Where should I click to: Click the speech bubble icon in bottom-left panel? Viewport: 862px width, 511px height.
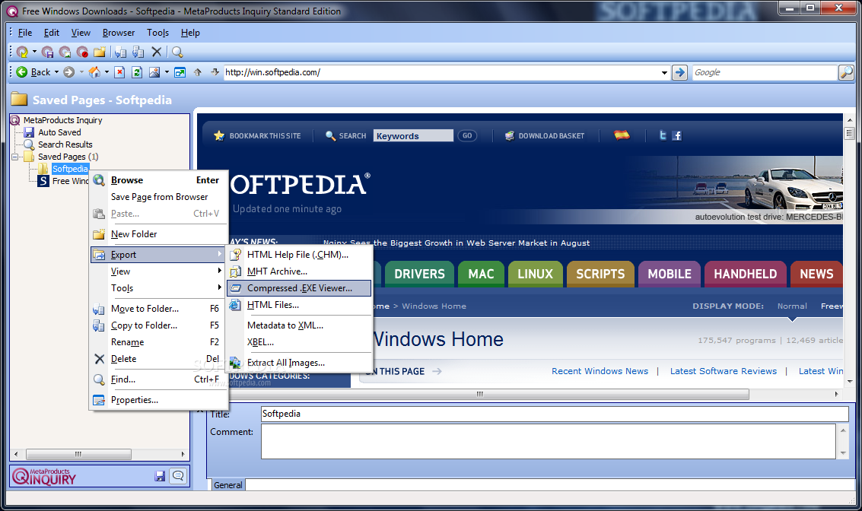178,476
